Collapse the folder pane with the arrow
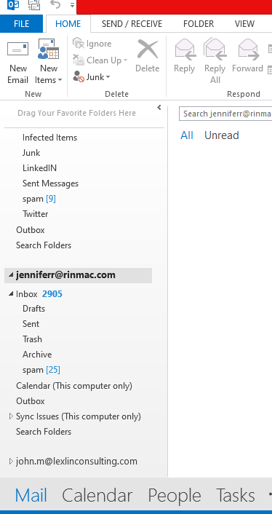 coord(159,108)
